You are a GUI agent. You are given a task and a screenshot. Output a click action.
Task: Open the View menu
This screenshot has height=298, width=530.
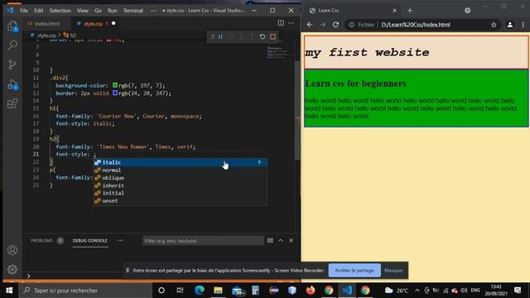tap(83, 11)
